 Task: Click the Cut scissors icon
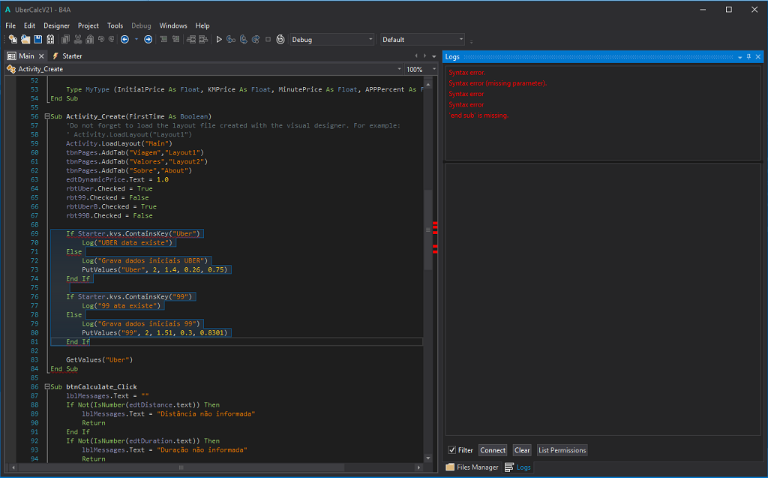coord(77,40)
